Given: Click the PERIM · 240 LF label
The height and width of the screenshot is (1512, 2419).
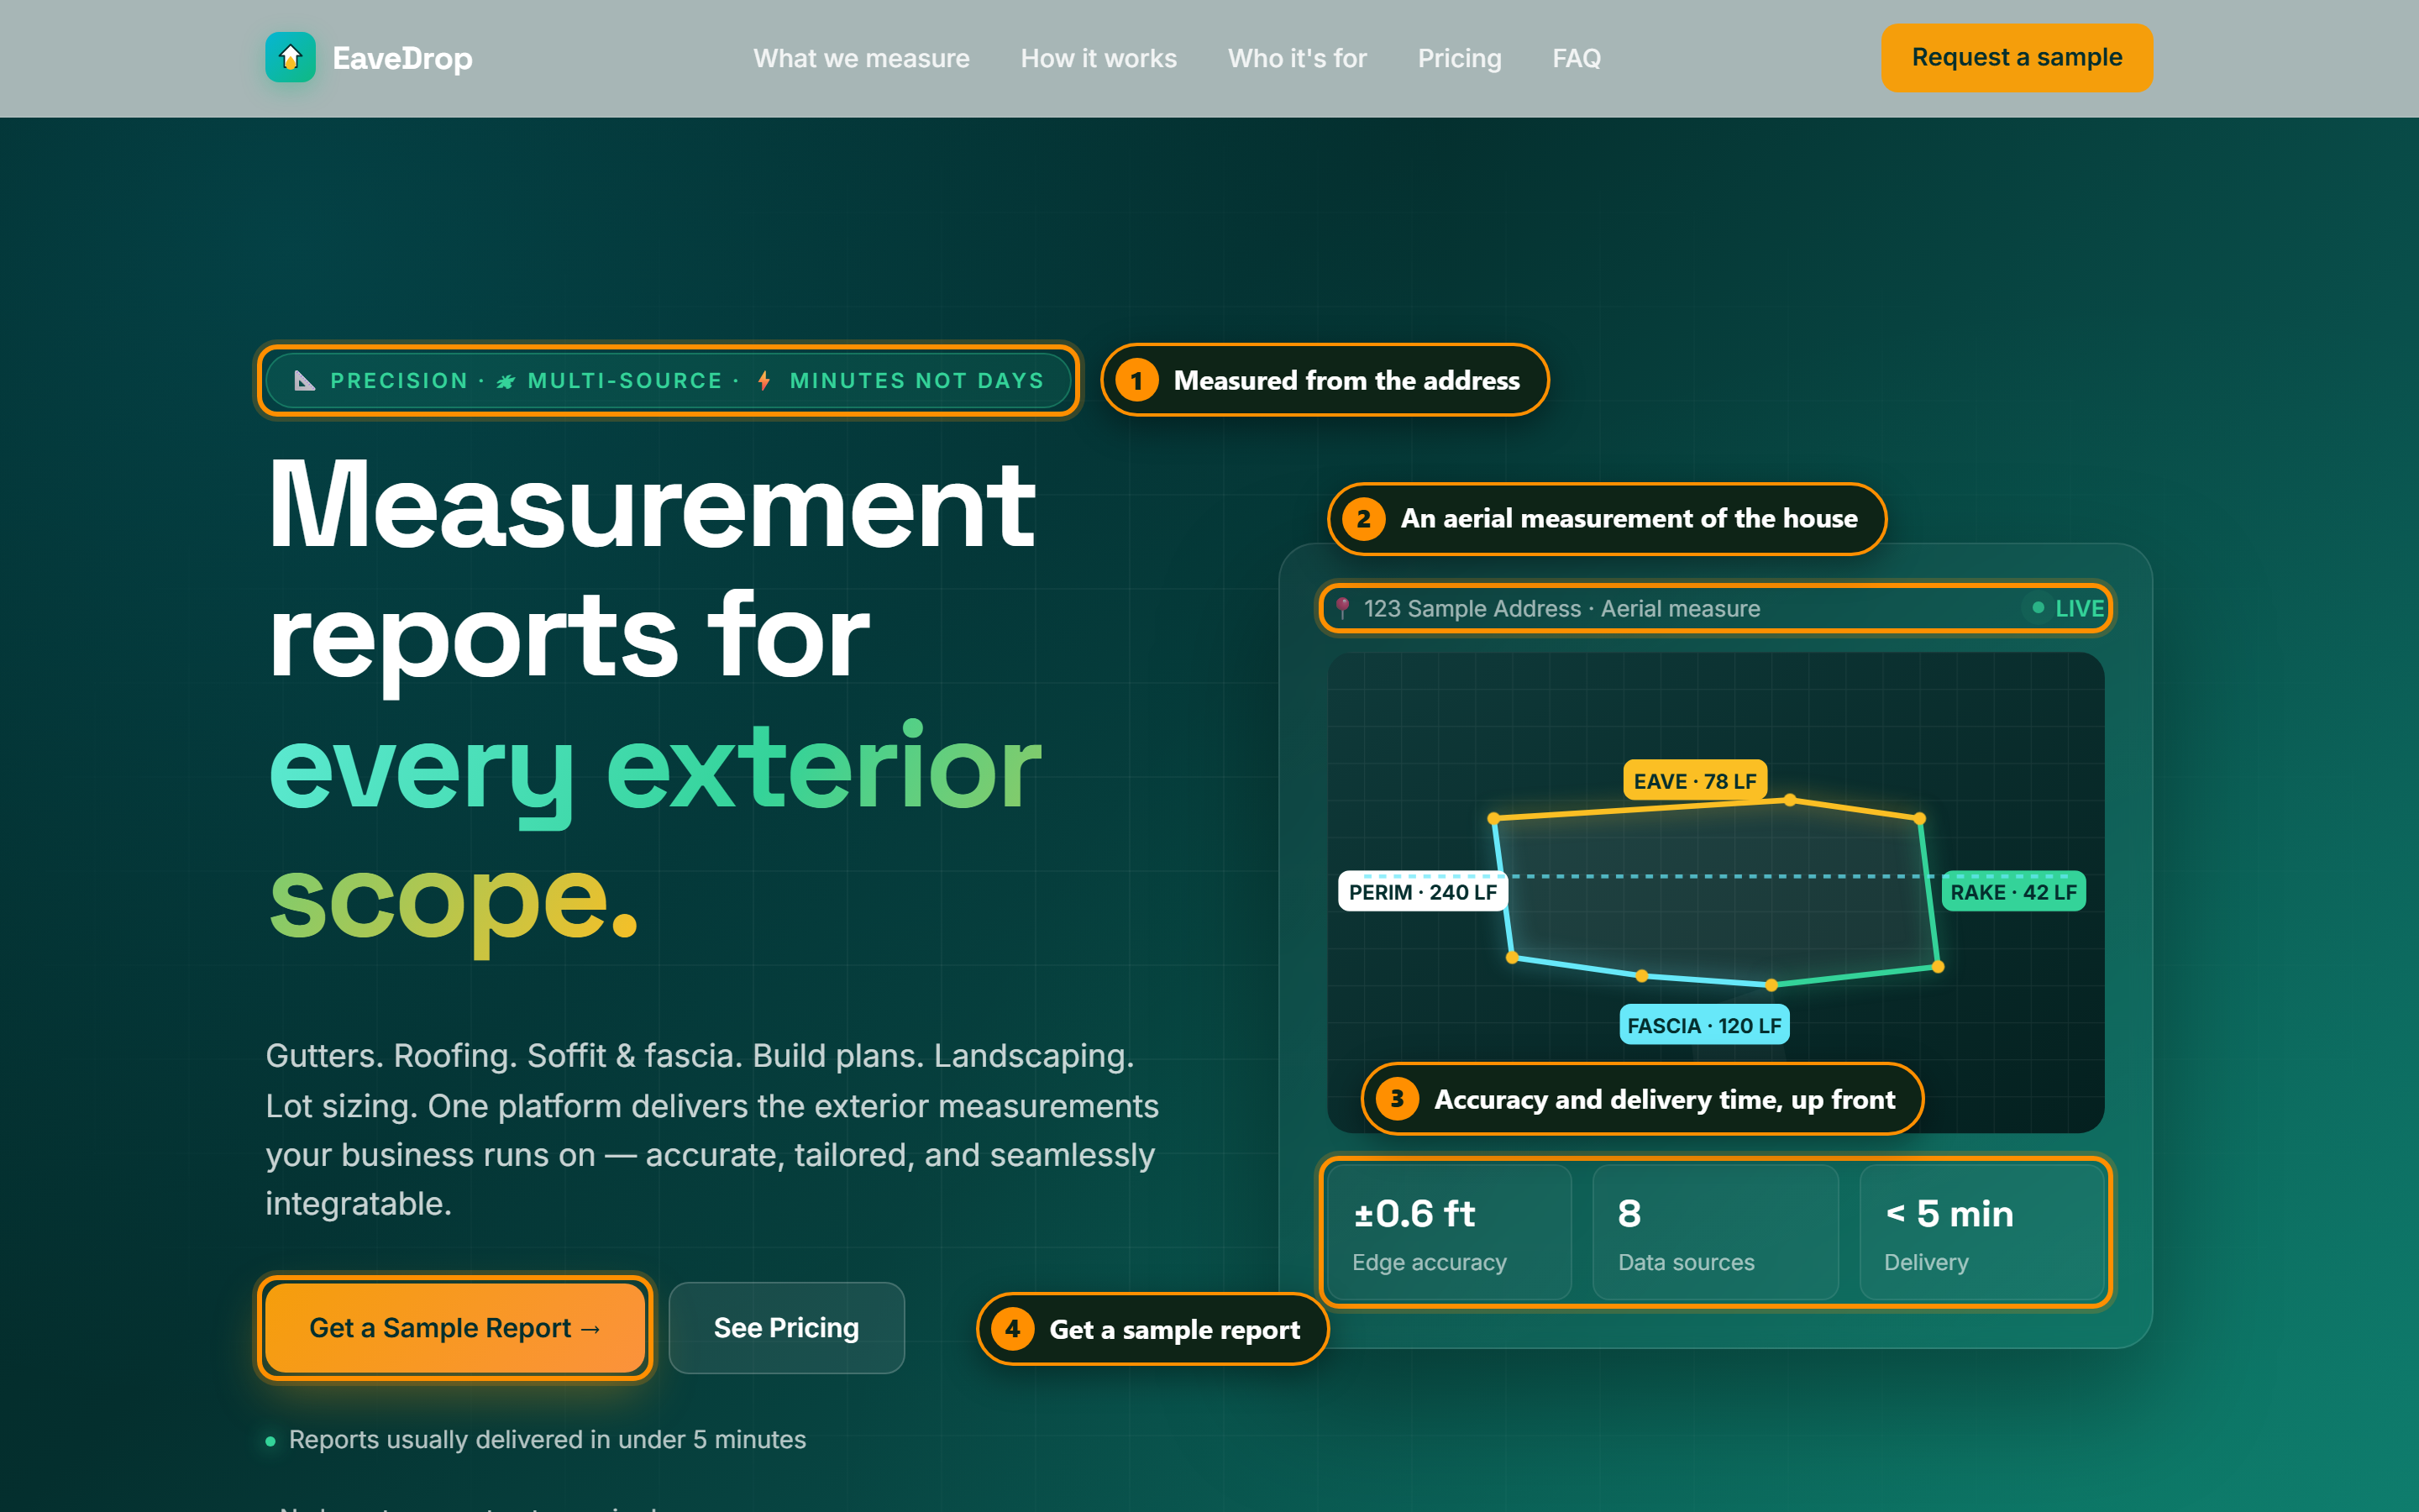Looking at the screenshot, I should point(1422,892).
